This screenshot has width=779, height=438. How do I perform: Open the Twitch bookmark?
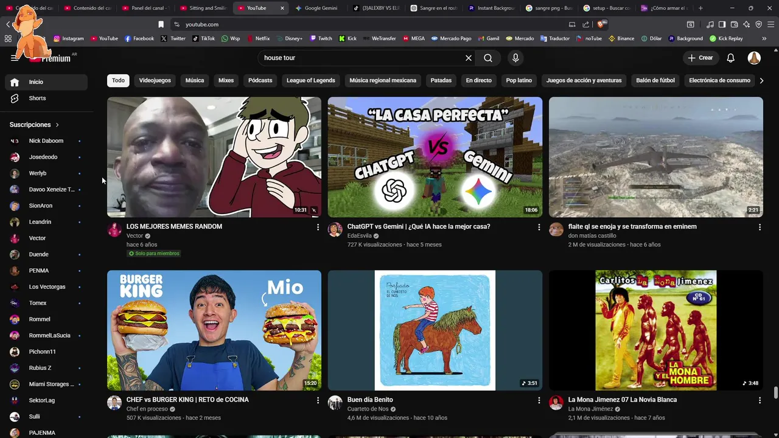(321, 38)
